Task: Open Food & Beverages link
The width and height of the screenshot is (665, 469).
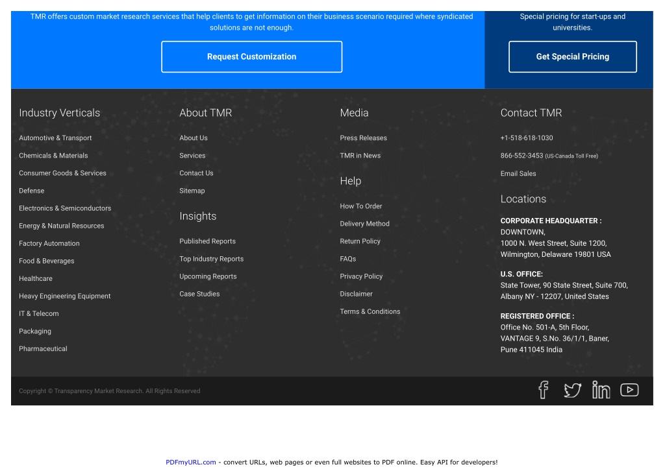Action: click(x=47, y=261)
